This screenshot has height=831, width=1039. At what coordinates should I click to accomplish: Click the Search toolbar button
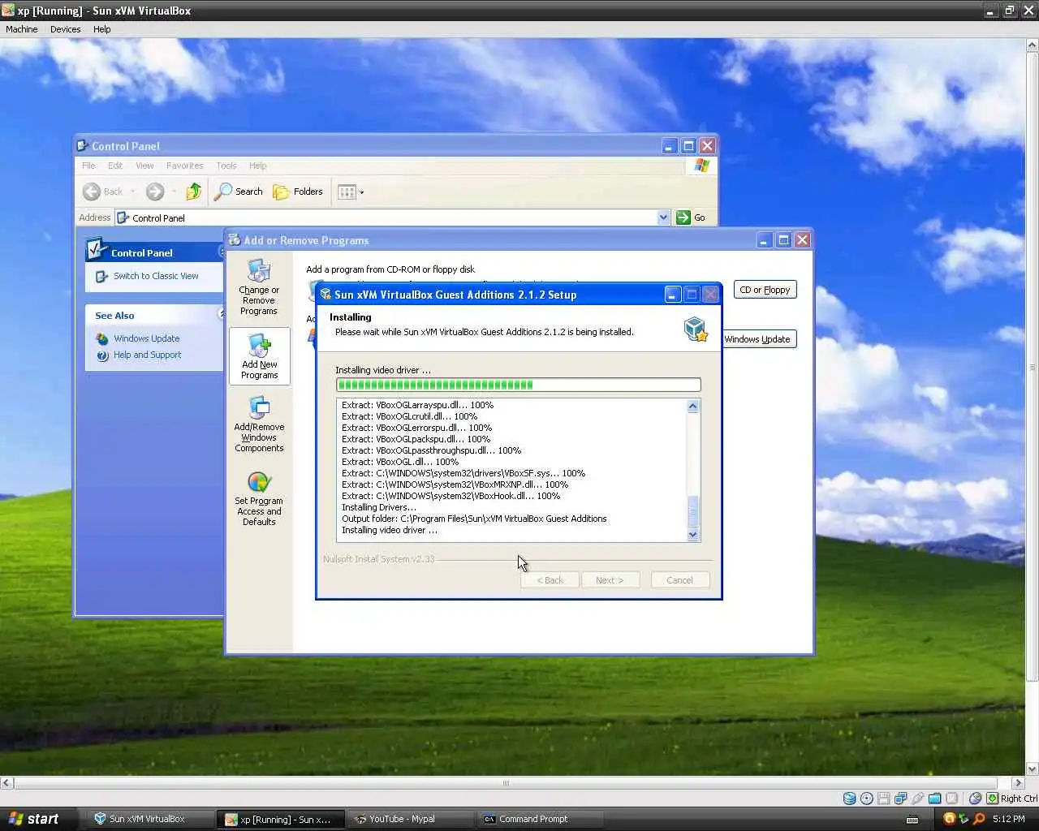239,192
